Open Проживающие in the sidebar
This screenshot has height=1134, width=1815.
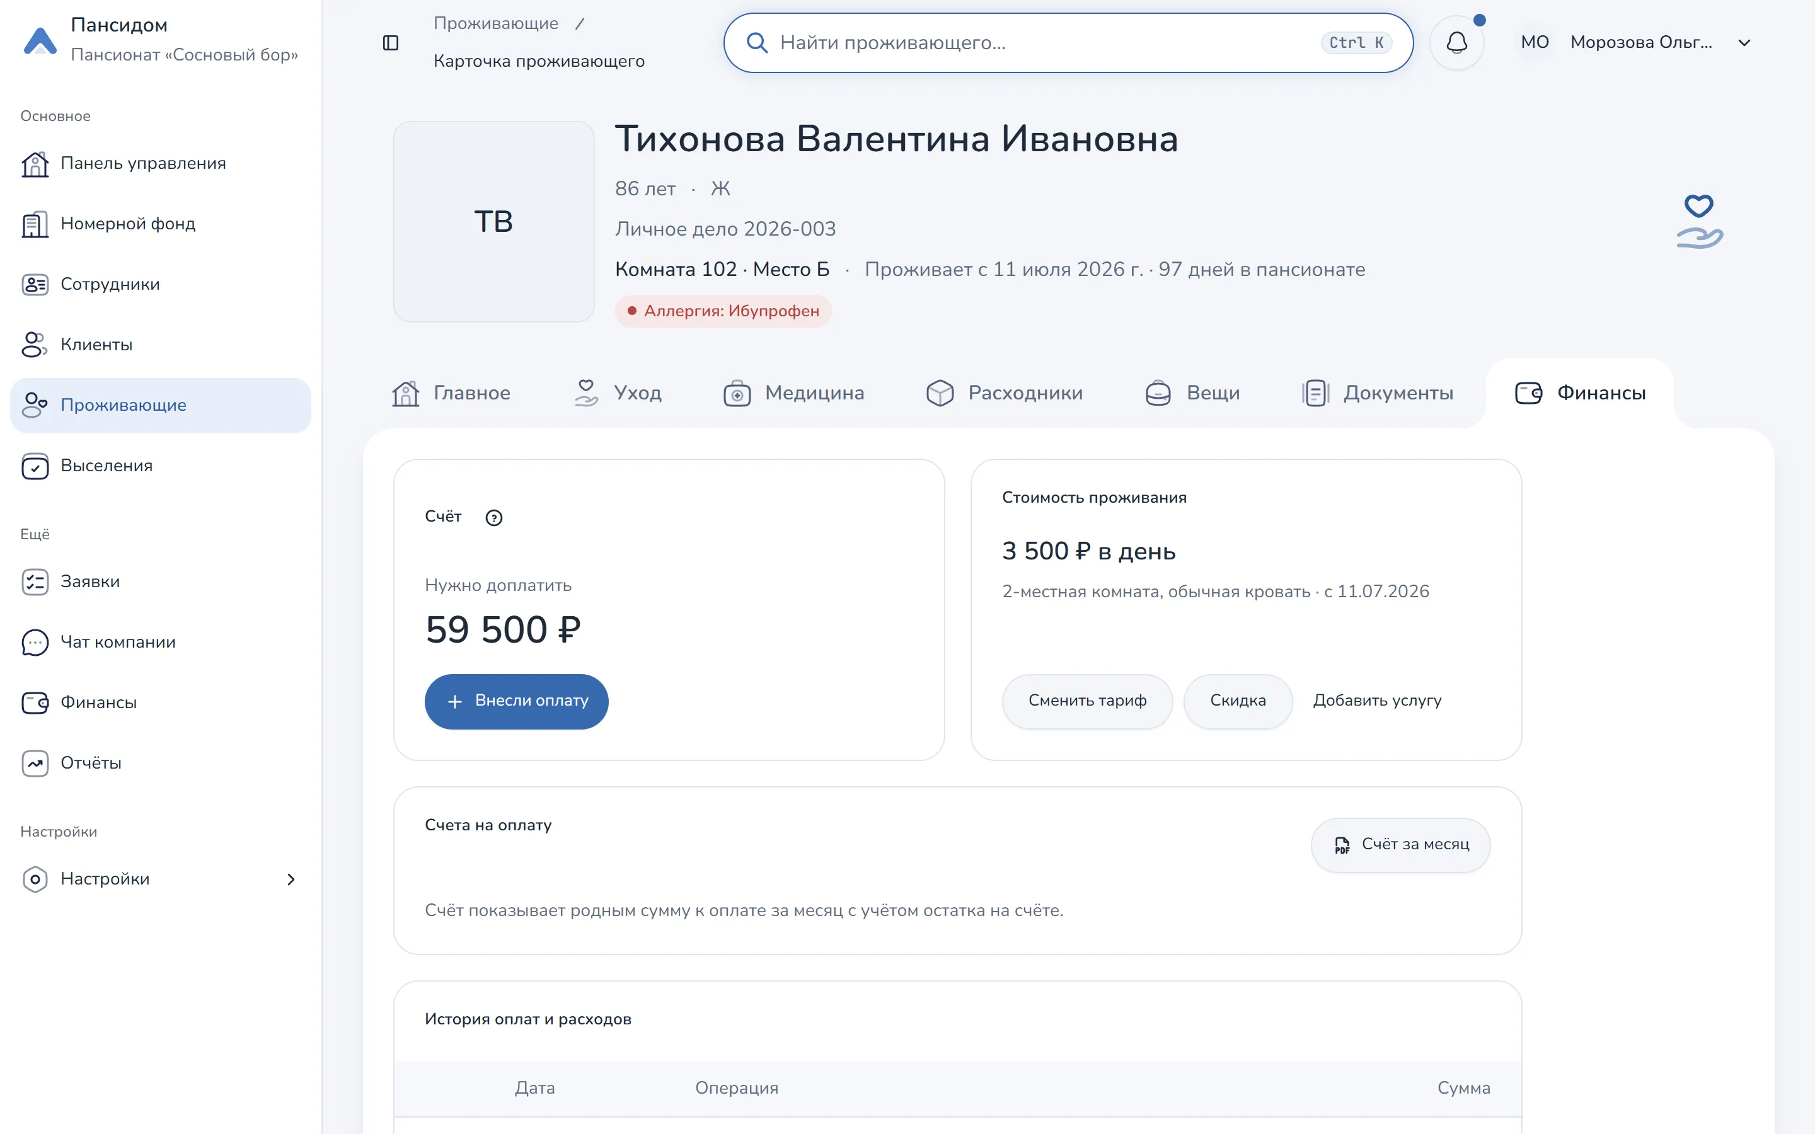point(161,406)
